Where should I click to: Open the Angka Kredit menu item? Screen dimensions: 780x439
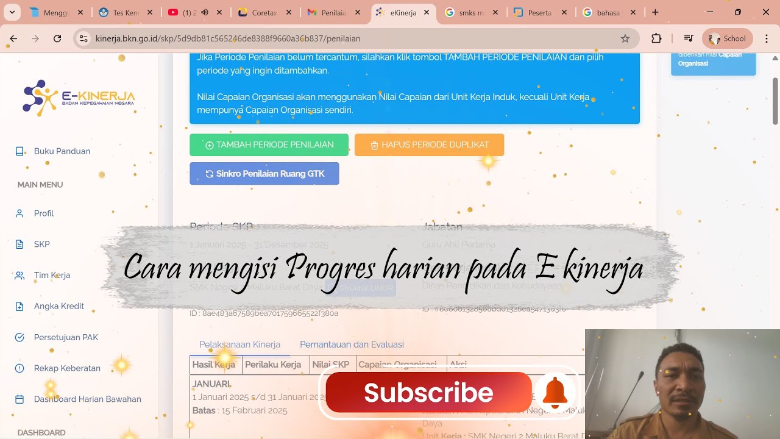click(x=59, y=306)
